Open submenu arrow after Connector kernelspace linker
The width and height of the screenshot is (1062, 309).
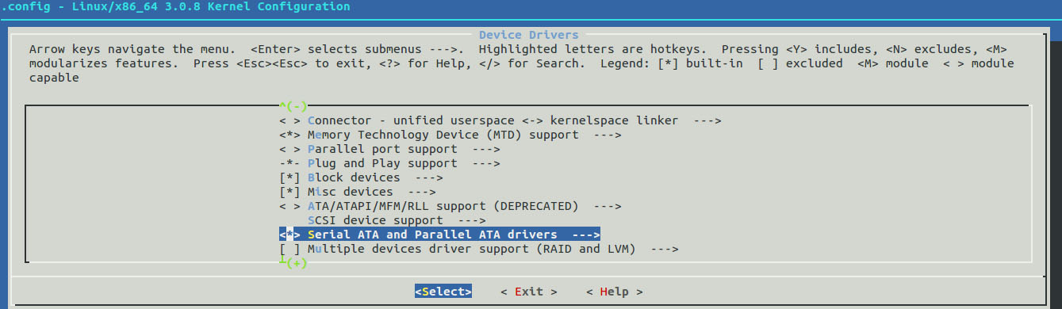pyautogui.click(x=707, y=120)
